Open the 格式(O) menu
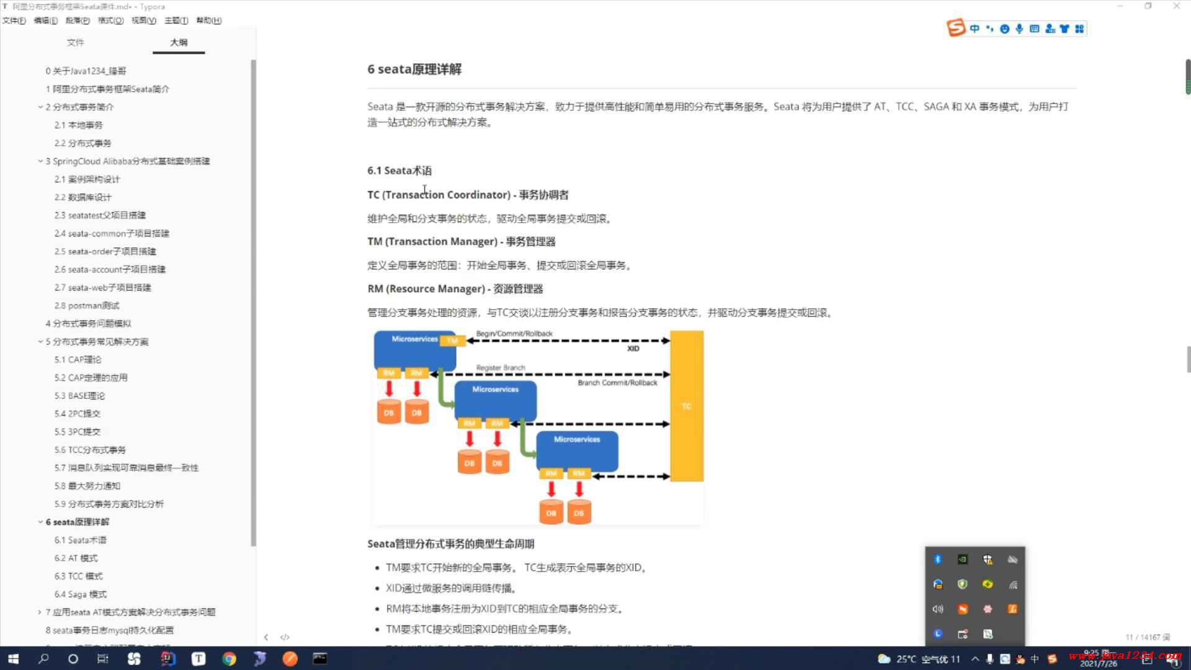This screenshot has width=1191, height=670. [x=110, y=20]
